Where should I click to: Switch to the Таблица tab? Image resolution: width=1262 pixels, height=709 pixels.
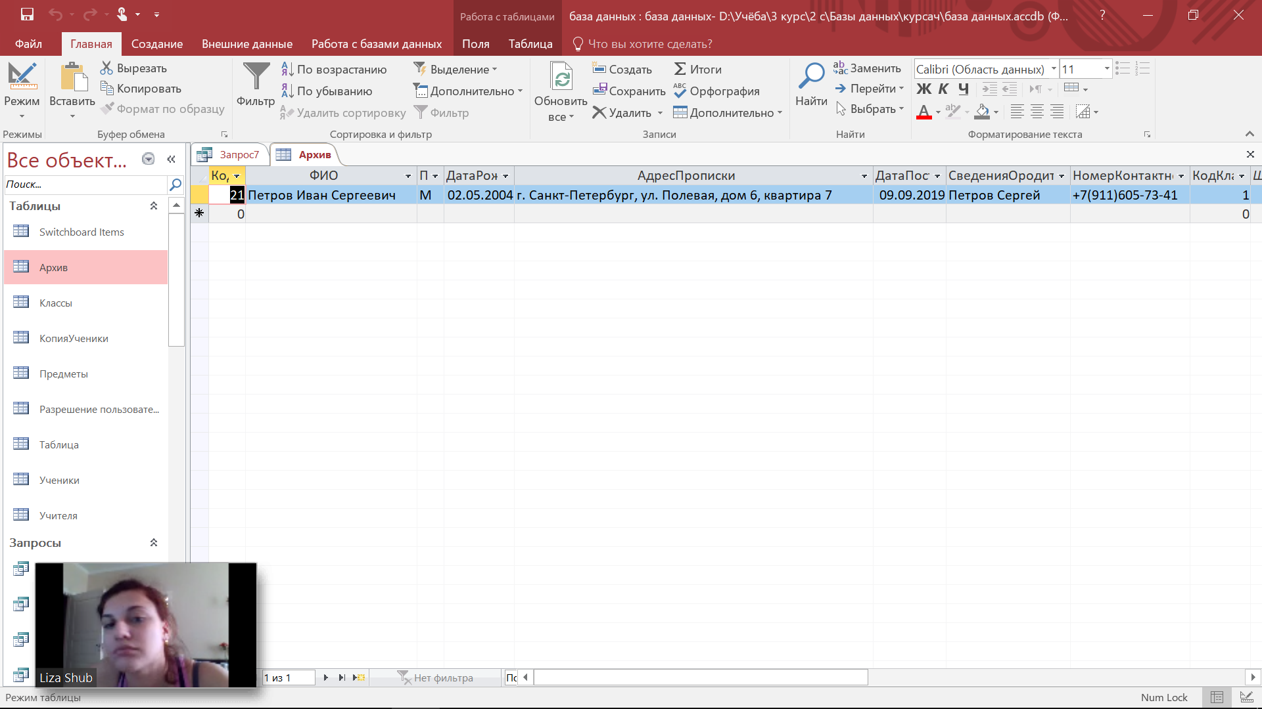point(530,44)
